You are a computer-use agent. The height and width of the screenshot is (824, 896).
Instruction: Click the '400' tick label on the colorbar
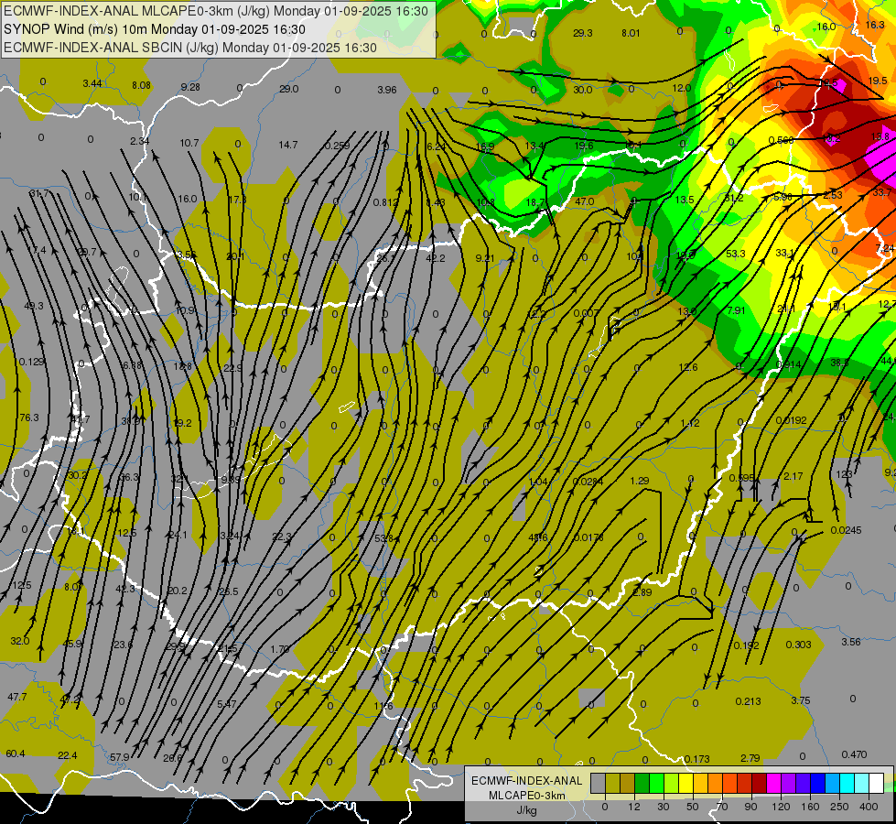869,807
